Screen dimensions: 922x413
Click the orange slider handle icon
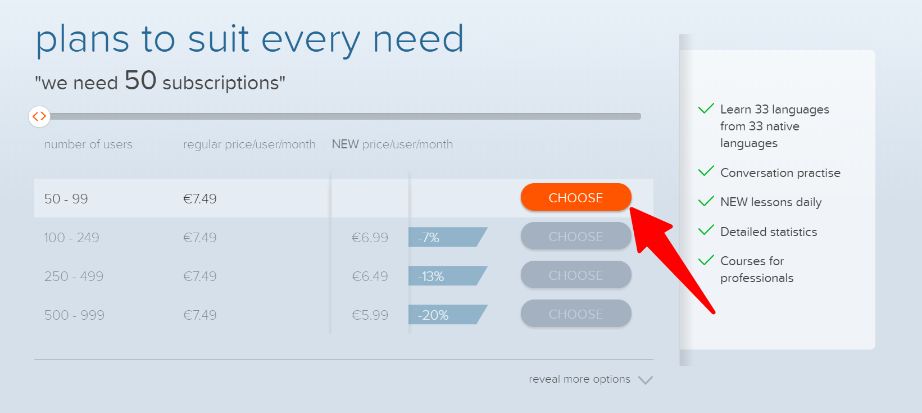tap(39, 116)
